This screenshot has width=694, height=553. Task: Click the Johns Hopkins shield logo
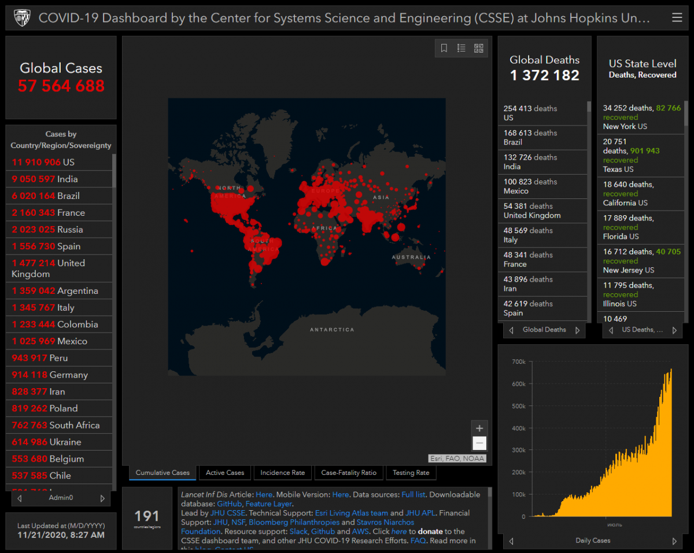pyautogui.click(x=22, y=18)
